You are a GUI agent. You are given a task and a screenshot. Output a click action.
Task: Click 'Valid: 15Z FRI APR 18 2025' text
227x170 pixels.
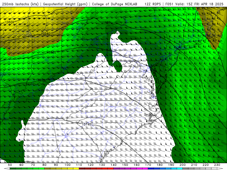click(x=199, y=4)
